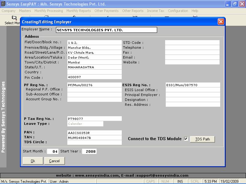Click the Road/Street/Lane/P.O. field

pos(94,52)
